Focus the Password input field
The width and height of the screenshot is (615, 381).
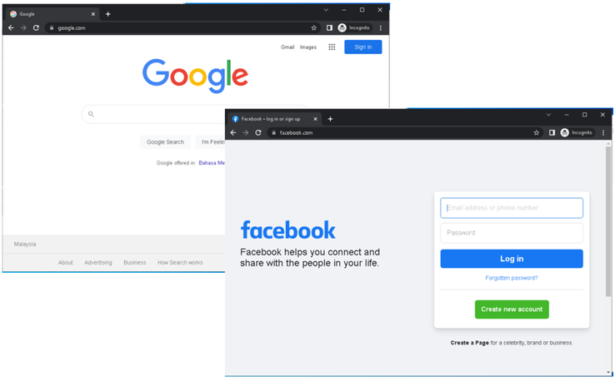512,233
